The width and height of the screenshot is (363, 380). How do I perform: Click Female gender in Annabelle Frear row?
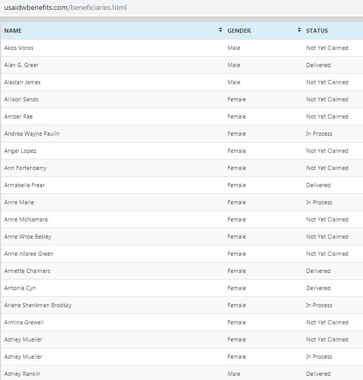(x=237, y=186)
